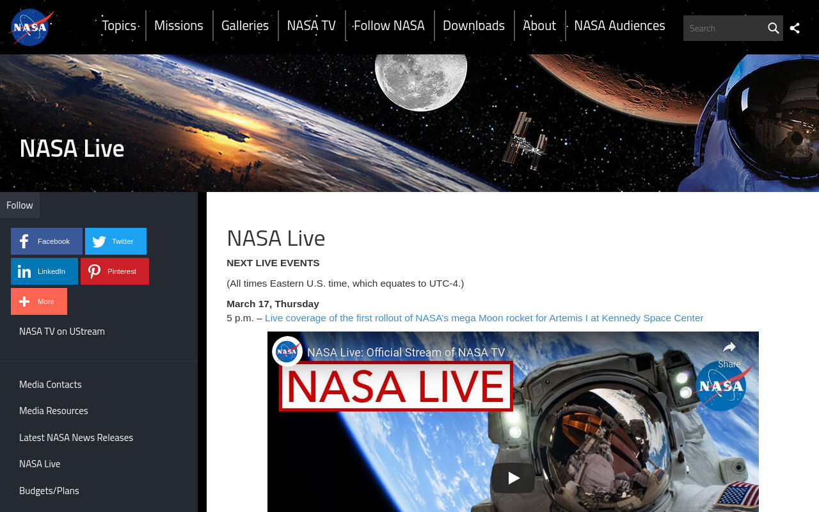Share on Facebook button
This screenshot has height=512, width=819.
click(x=47, y=241)
